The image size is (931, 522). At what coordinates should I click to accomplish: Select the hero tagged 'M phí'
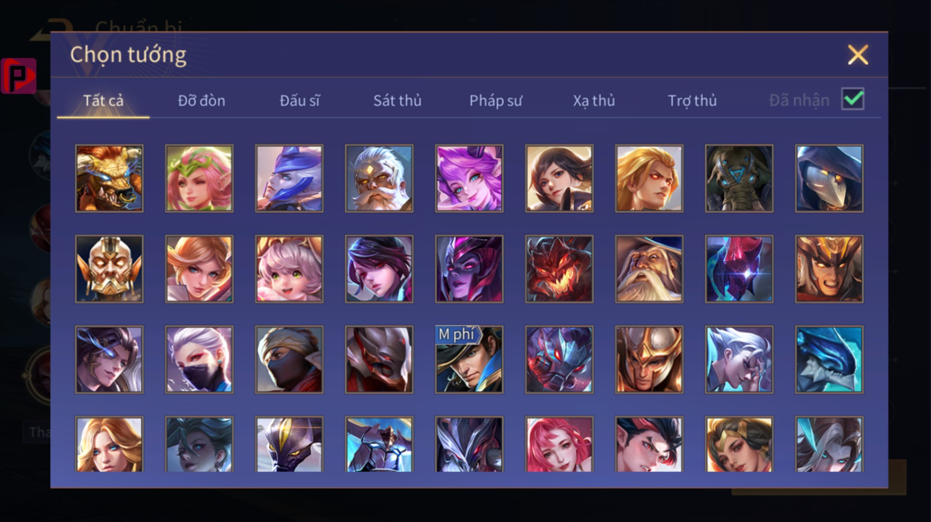[x=469, y=360]
